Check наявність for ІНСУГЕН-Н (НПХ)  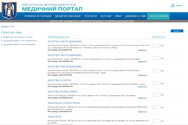142,87
